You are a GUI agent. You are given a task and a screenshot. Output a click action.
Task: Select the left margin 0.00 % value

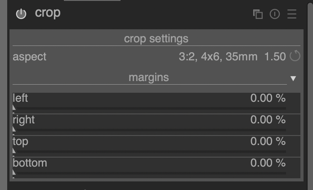[x=268, y=98]
